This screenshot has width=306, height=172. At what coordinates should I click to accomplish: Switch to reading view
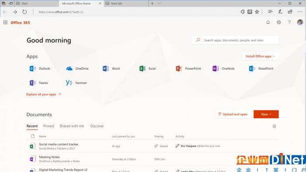coord(250,12)
